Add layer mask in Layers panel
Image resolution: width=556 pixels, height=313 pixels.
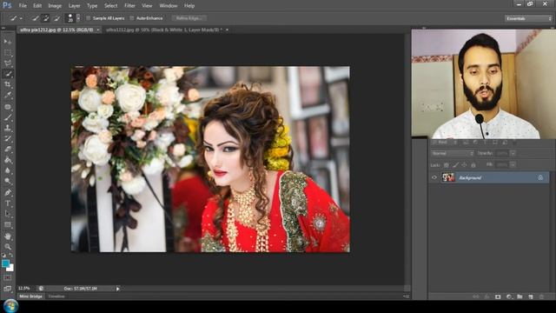click(498, 296)
